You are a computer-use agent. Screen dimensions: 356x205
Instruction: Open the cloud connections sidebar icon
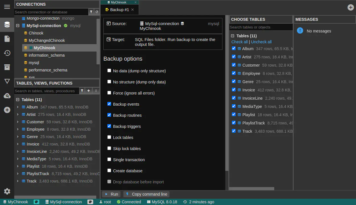[x=7, y=96]
